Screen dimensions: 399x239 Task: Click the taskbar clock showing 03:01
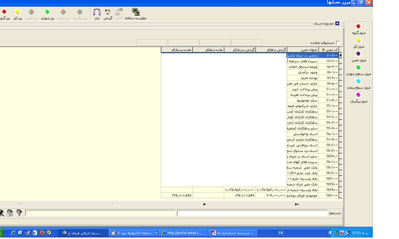click(x=360, y=233)
